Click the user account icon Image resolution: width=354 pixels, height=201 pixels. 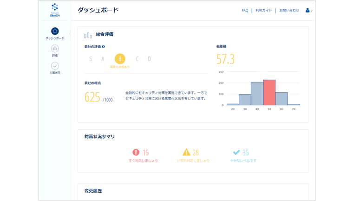tap(308, 10)
